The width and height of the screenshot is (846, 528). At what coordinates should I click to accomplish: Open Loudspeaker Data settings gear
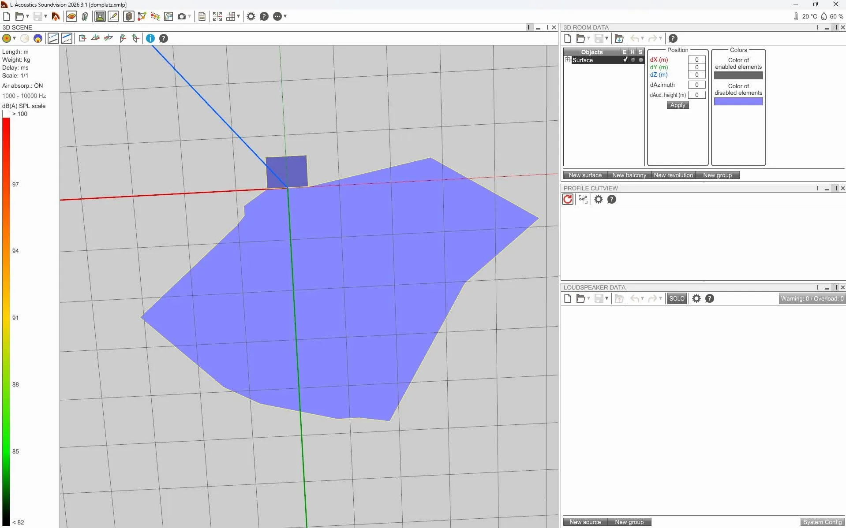pos(696,298)
